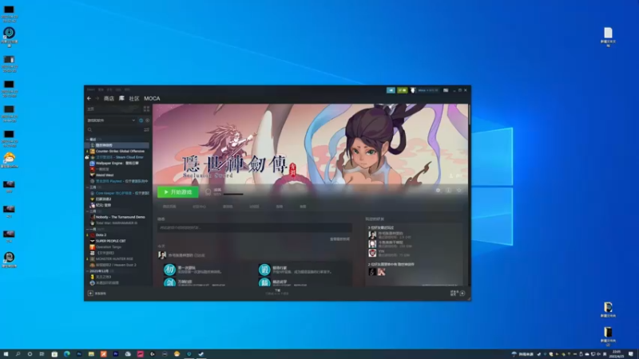The width and height of the screenshot is (639, 359).
Task: Click Operation Tango orange icon
Action: (x=93, y=247)
